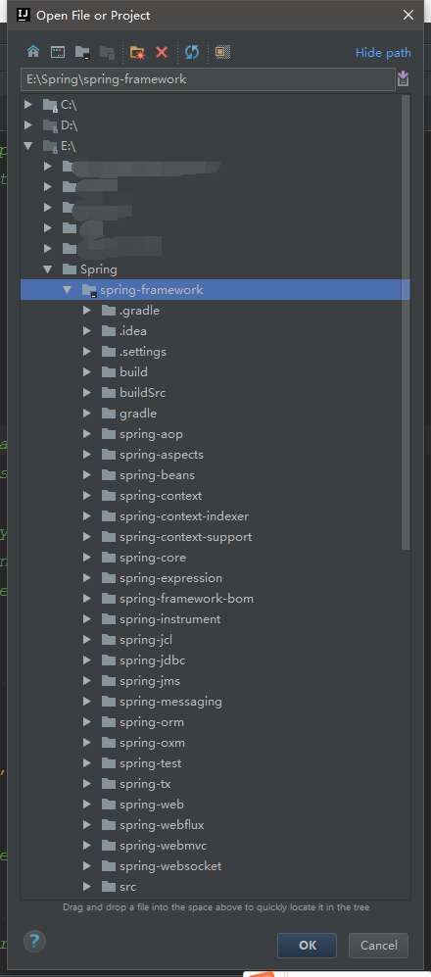Select the spring-web folder
The height and width of the screenshot is (977, 431).
152,804
